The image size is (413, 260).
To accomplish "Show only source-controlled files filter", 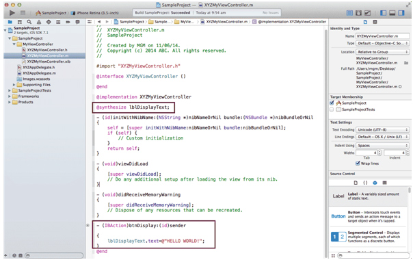I will click(x=21, y=255).
